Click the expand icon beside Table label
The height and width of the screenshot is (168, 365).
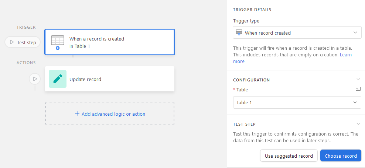point(358,89)
